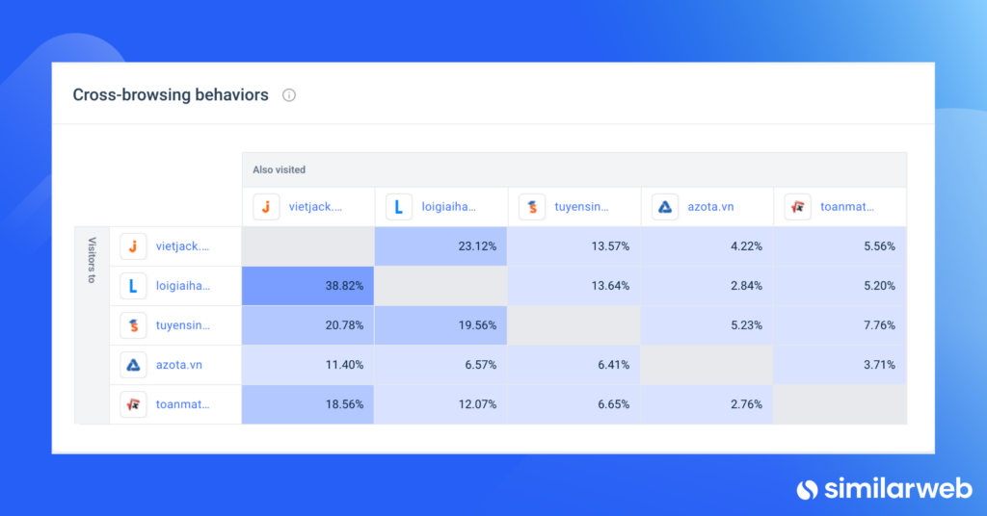Click the azota.vn logo in column header
987x516 pixels.
click(x=665, y=207)
